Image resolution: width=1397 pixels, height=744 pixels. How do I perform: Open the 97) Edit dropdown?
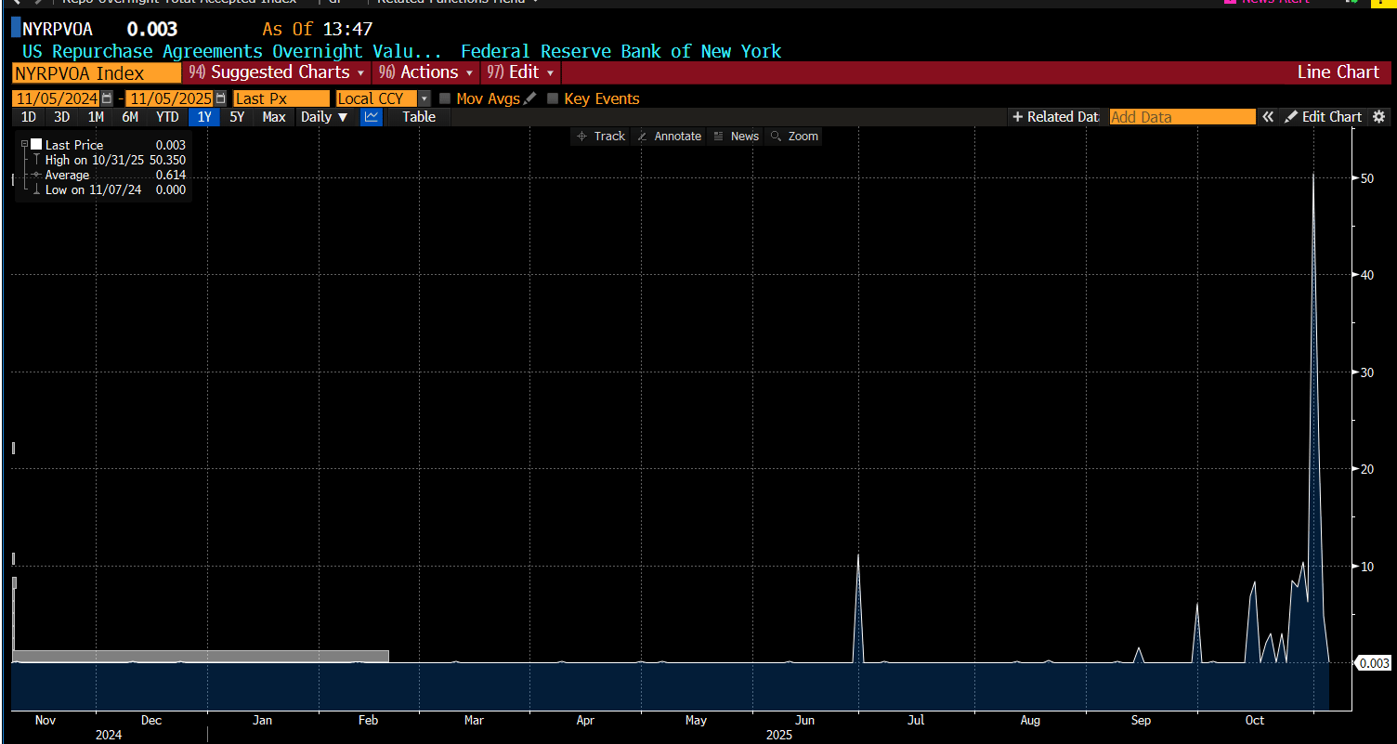(x=520, y=72)
